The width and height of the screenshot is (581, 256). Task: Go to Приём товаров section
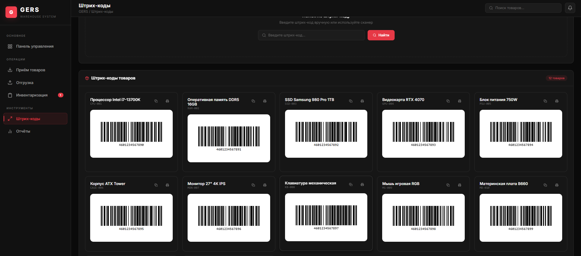[30, 70]
